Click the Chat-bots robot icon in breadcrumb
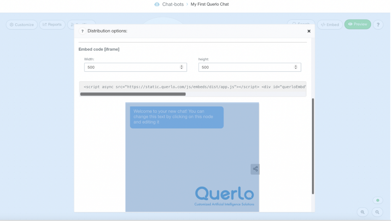The width and height of the screenshot is (391, 221). point(157,4)
